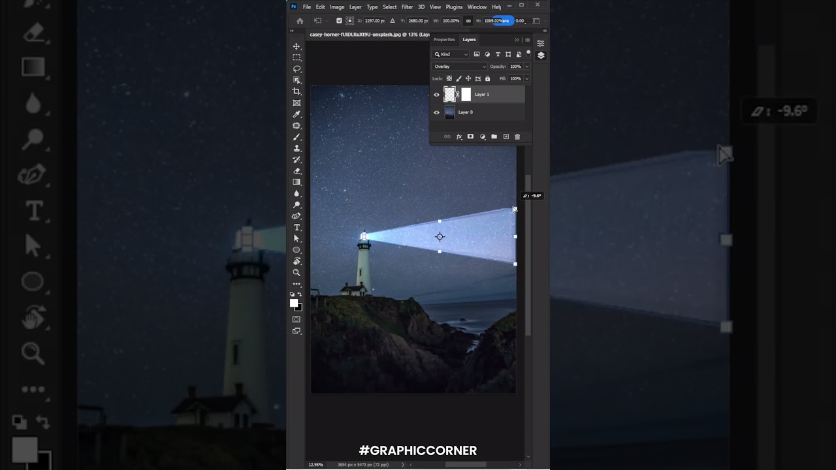Image resolution: width=836 pixels, height=470 pixels.
Task: Select the Path Selection tool
Action: coord(297,238)
